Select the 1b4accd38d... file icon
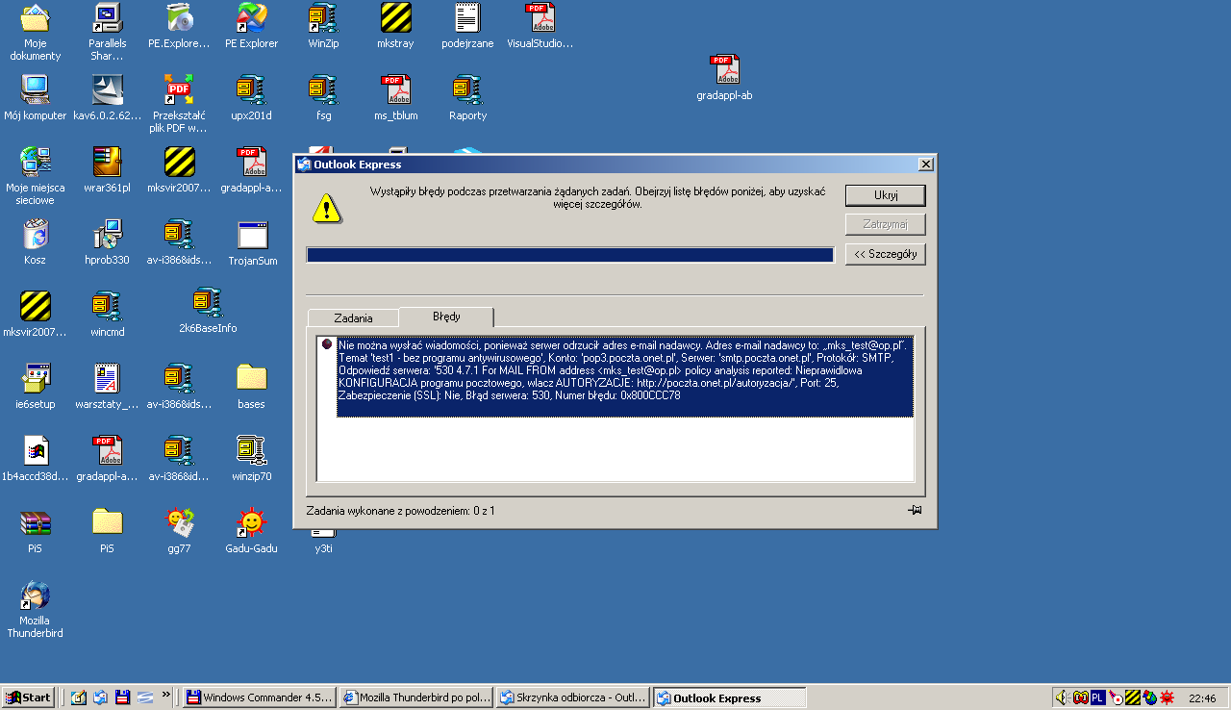Screen dimensions: 1231x710 tap(36, 459)
